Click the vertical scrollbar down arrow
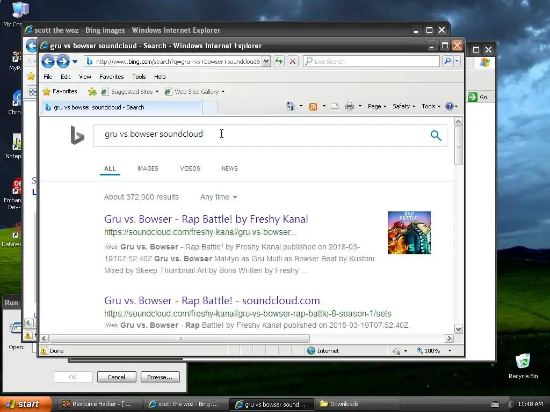This screenshot has height=412, width=550. 459,329
